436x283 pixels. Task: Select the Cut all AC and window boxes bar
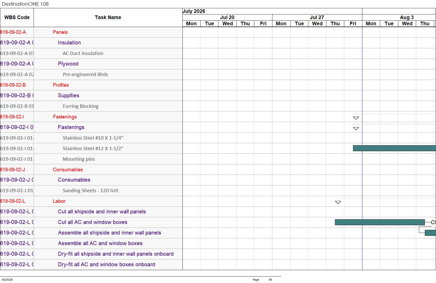coord(380,222)
